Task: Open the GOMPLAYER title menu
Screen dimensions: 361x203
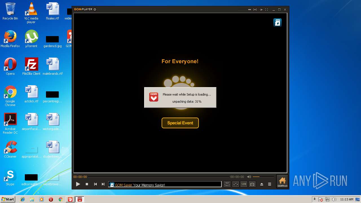Action: tap(83, 9)
